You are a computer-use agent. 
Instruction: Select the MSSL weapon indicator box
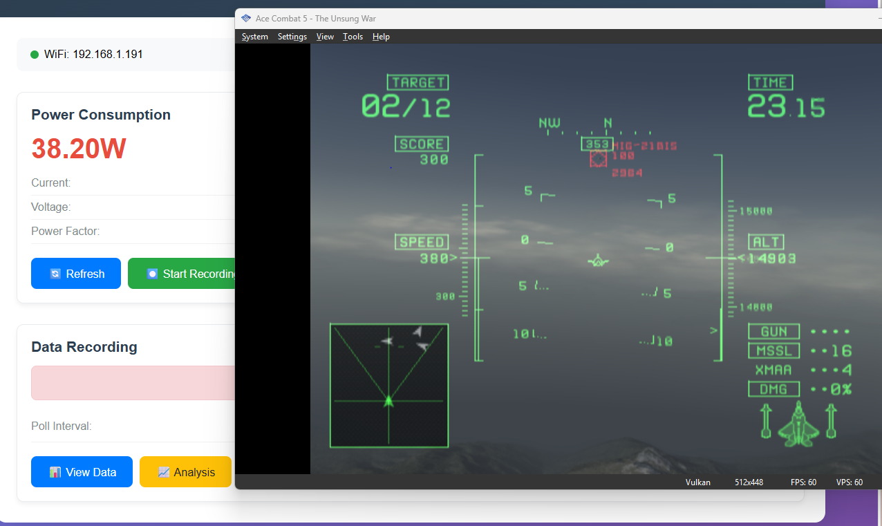pos(773,350)
